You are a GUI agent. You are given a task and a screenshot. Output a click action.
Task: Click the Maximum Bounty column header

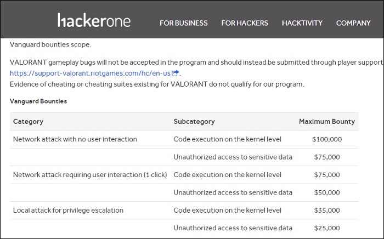click(x=326, y=121)
